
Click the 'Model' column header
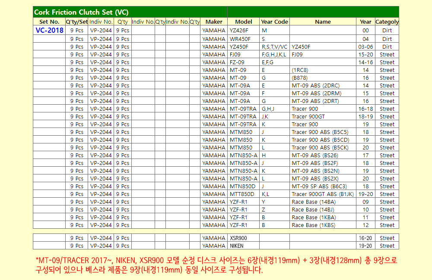[x=244, y=22]
